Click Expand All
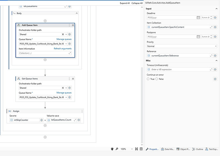The width and height of the screenshot is (220, 156). [125, 3]
